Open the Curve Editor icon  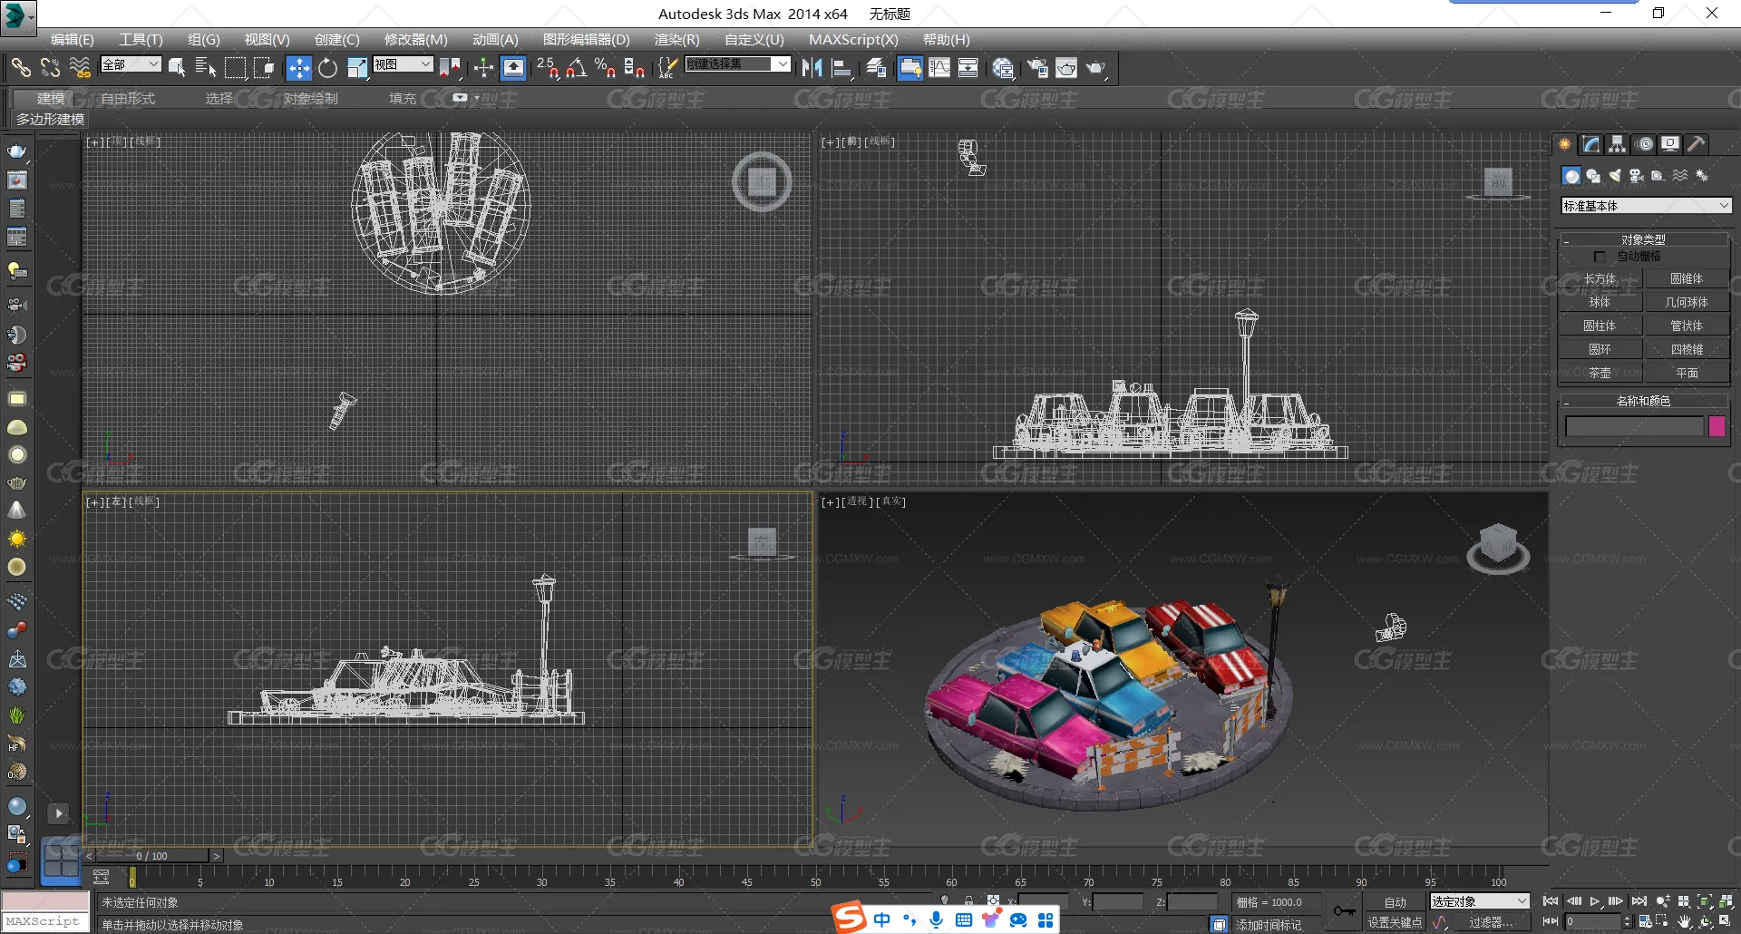tap(939, 68)
